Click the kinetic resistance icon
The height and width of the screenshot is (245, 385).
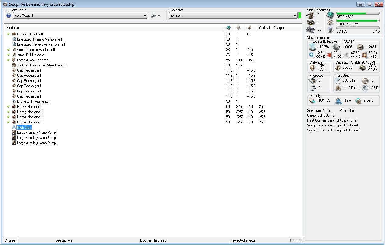(x=347, y=55)
